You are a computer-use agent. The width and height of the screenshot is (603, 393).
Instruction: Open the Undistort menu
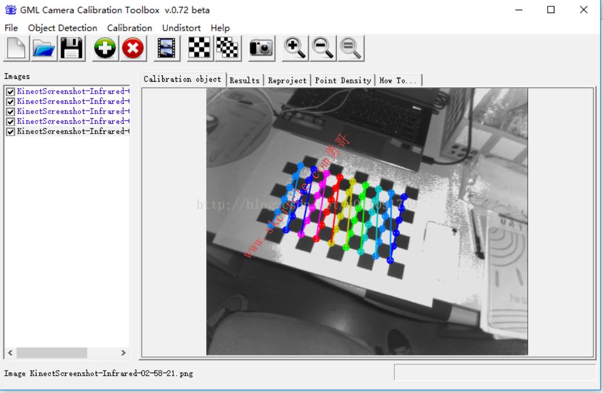pos(181,28)
